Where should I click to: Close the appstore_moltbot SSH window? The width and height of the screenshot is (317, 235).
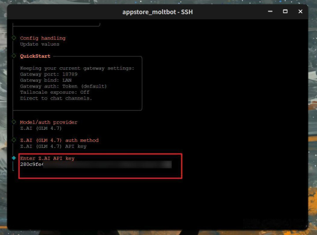pyautogui.click(x=300, y=11)
